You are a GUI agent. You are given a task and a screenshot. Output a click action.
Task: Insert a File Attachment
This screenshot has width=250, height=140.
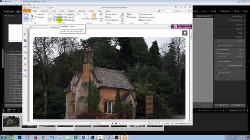tap(146, 14)
